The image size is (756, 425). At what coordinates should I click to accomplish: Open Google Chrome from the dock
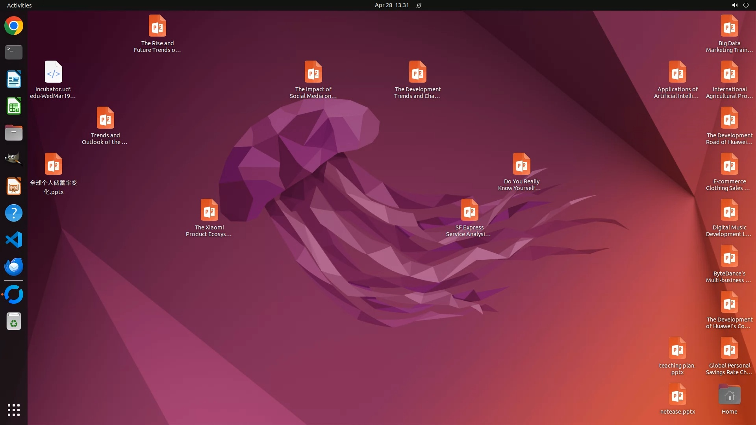(x=14, y=26)
